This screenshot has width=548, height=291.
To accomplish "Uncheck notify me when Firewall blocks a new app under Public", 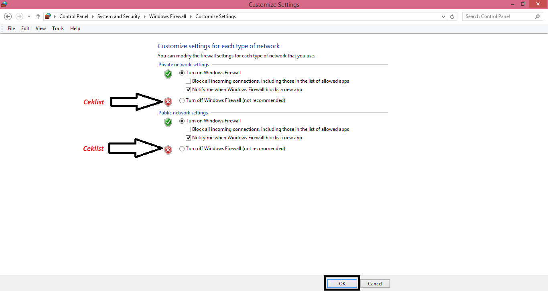I will click(x=188, y=138).
